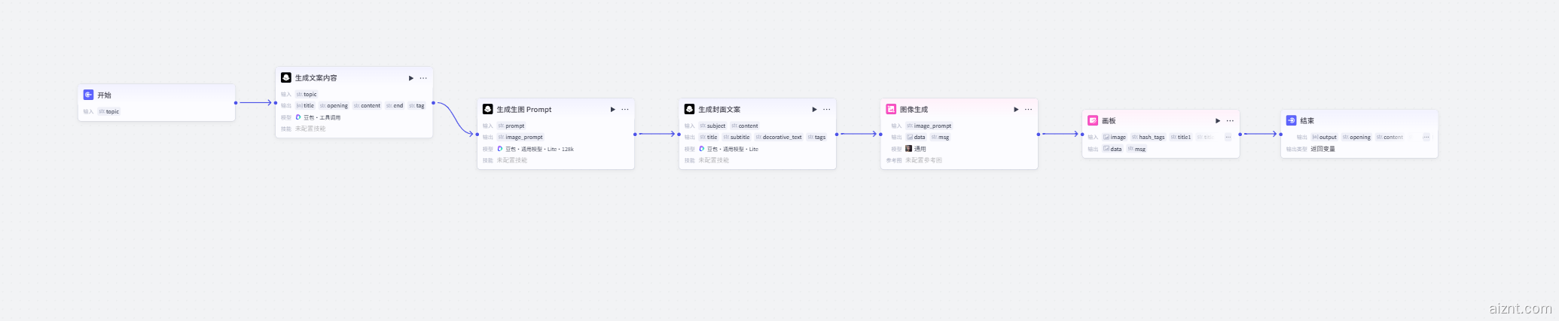Click the 结束 end node icon
1559x321 pixels.
[1291, 120]
